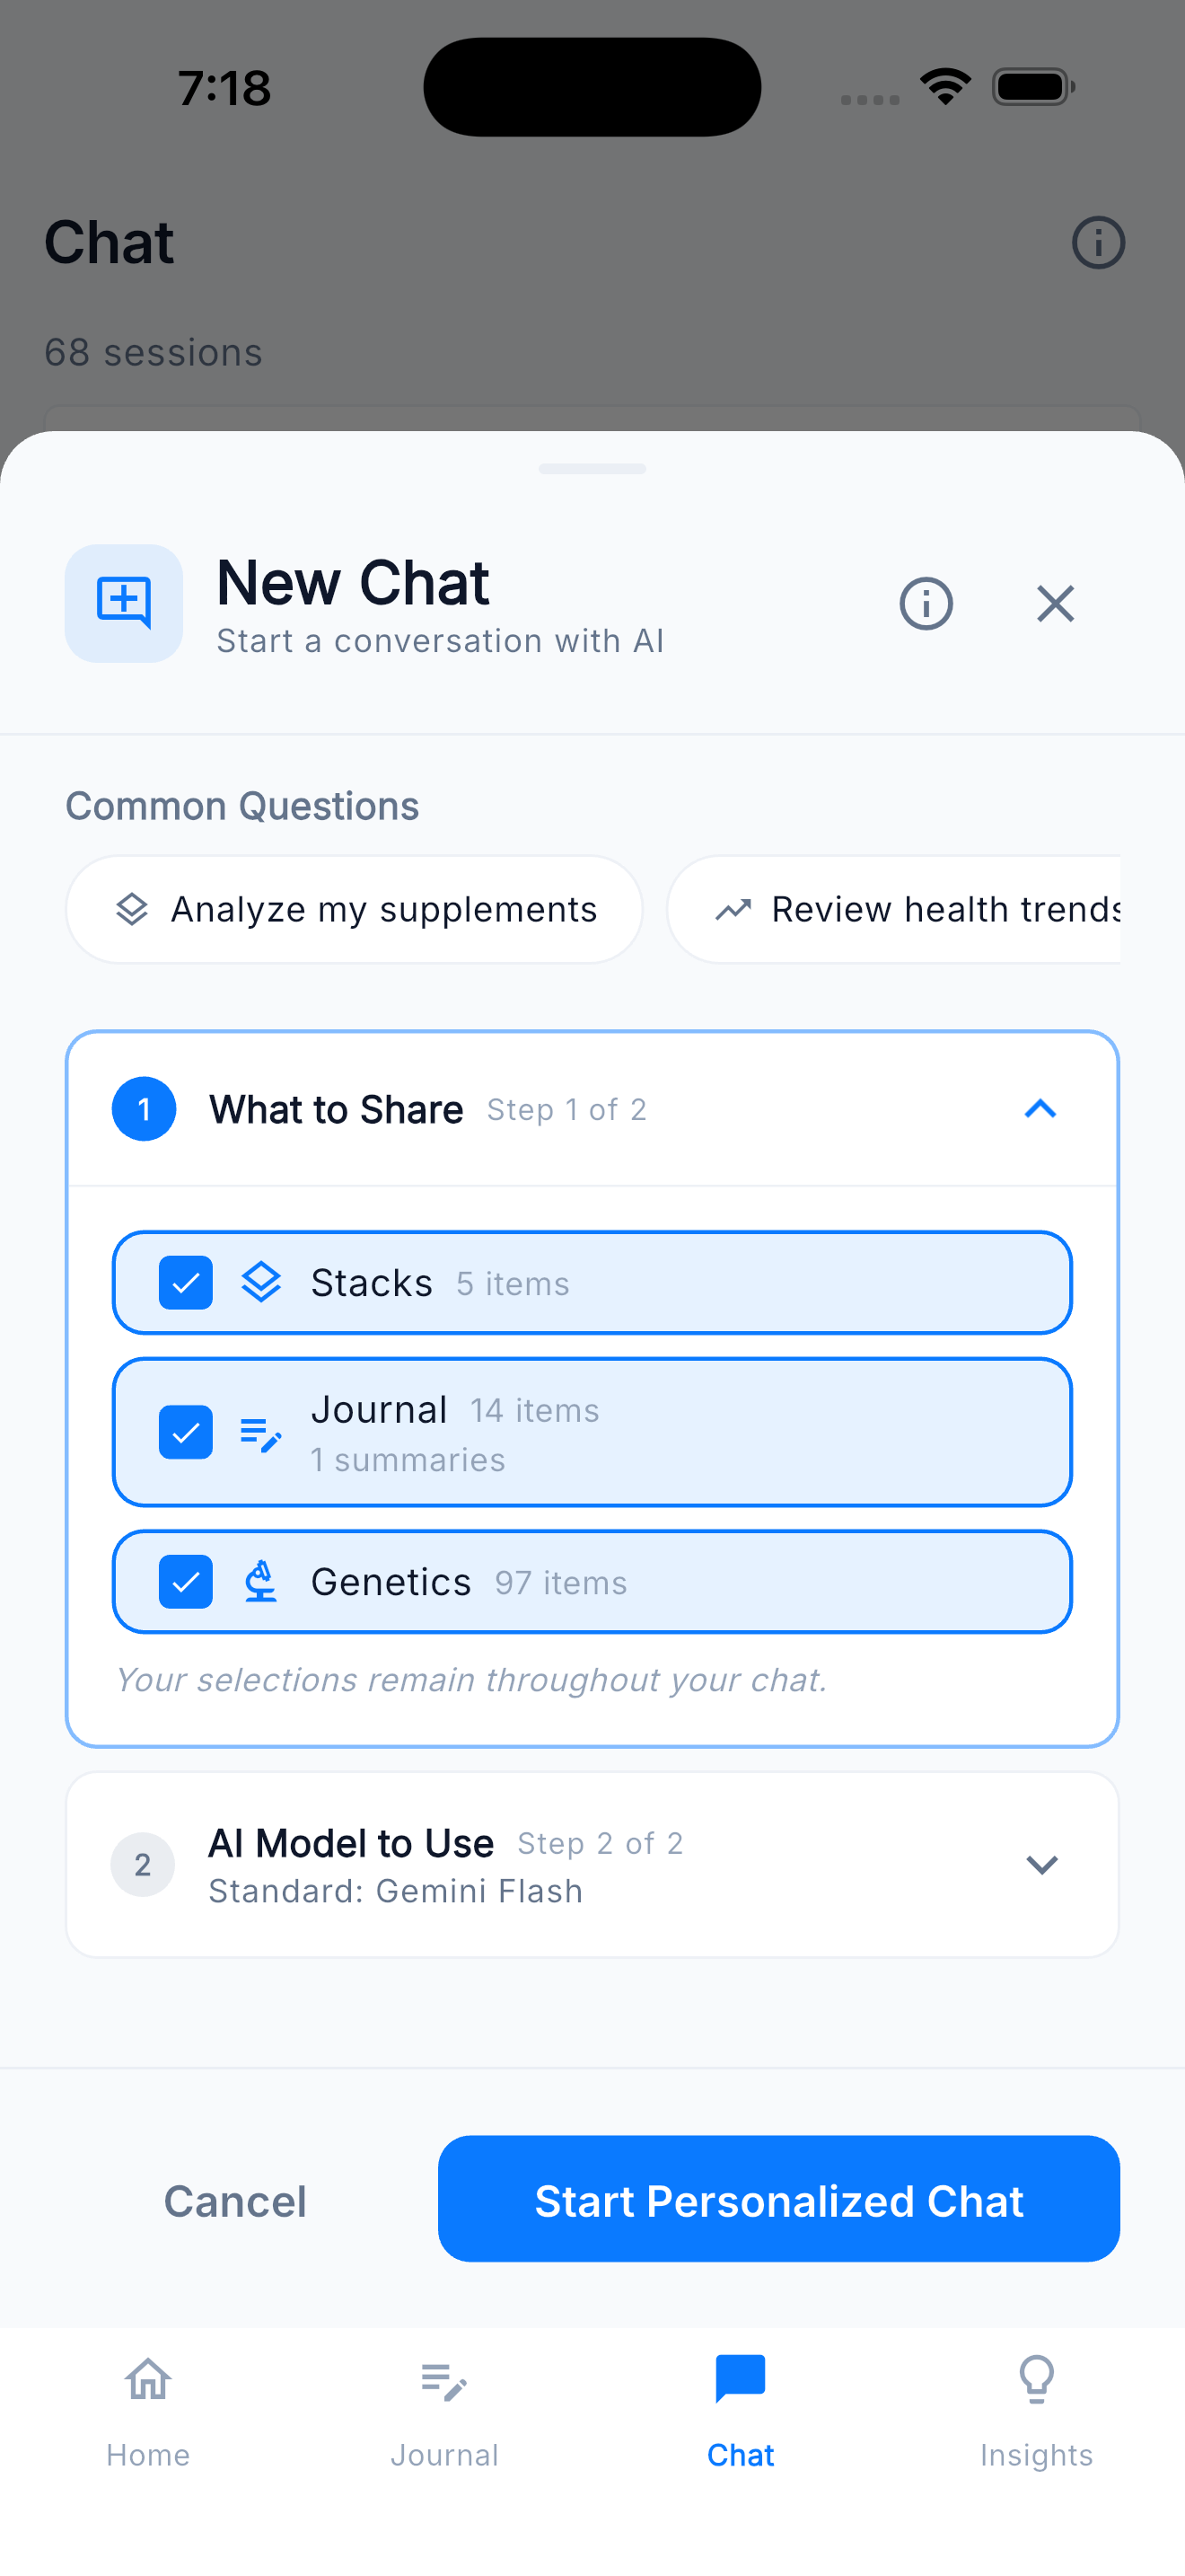The width and height of the screenshot is (1185, 2576).
Task: Click the Journal edit icon in the share list
Action: point(258,1433)
